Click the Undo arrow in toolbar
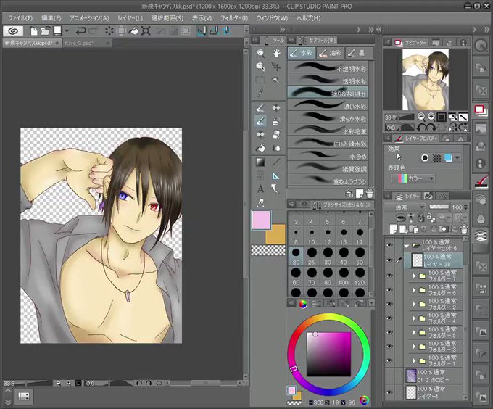Screen dimensions: 493x409 pos(80,30)
